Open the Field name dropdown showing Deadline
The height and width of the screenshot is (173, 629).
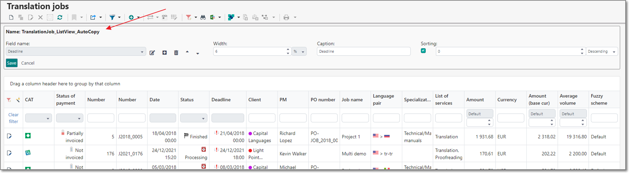[x=75, y=51]
